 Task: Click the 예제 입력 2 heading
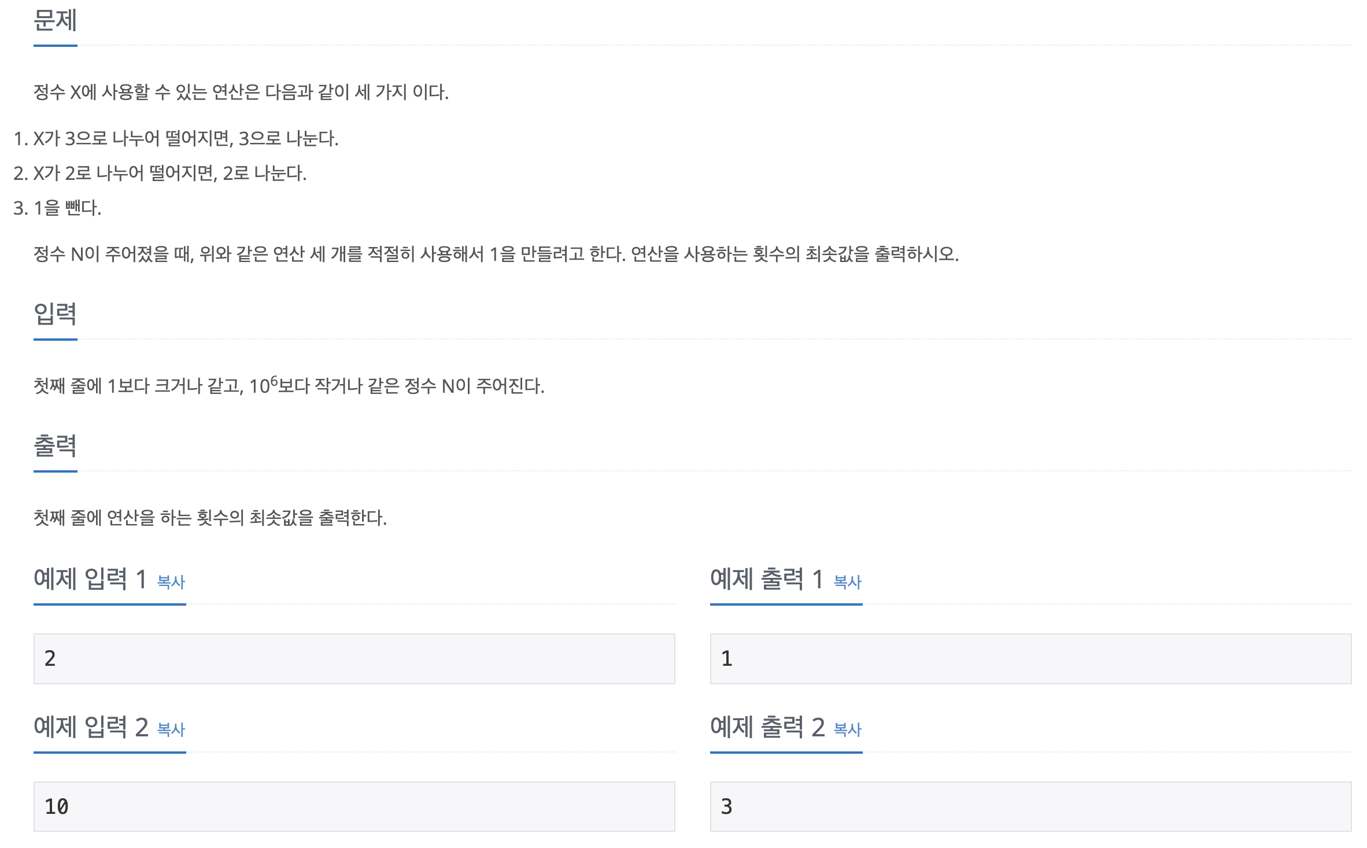coord(91,727)
